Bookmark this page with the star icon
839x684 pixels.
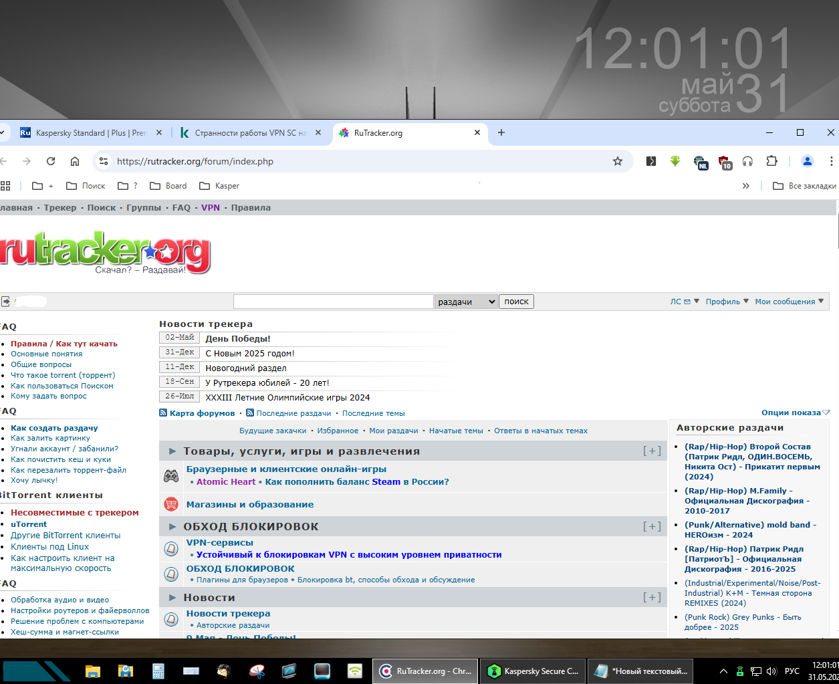tap(618, 161)
